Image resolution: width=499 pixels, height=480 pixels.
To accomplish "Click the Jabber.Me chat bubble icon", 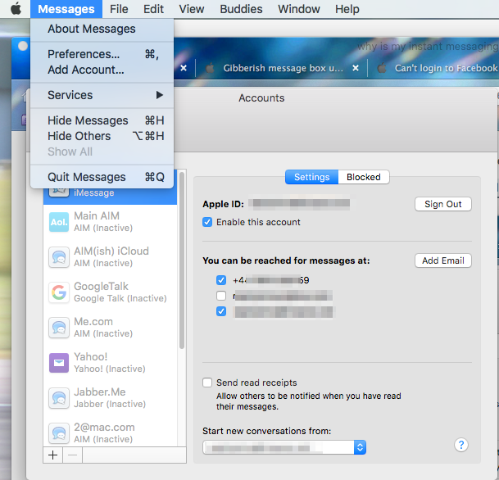I will (x=59, y=398).
